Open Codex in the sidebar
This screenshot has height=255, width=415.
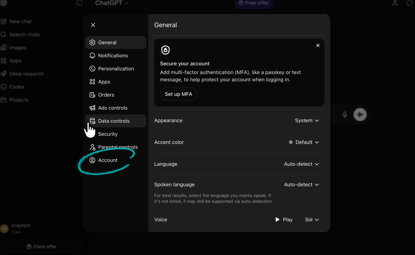point(12,87)
